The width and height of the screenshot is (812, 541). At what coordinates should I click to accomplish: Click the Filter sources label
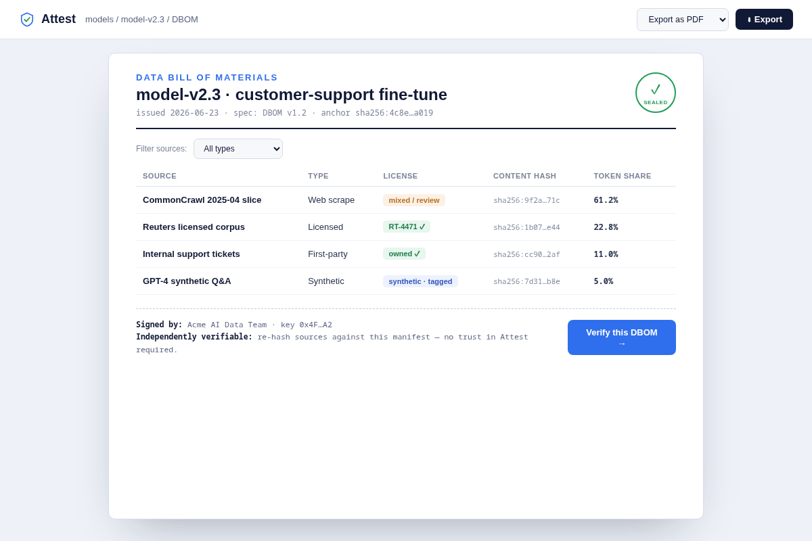coord(161,149)
